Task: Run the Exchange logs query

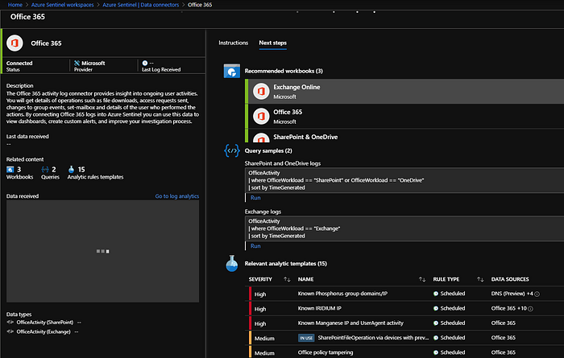Action: tap(255, 246)
